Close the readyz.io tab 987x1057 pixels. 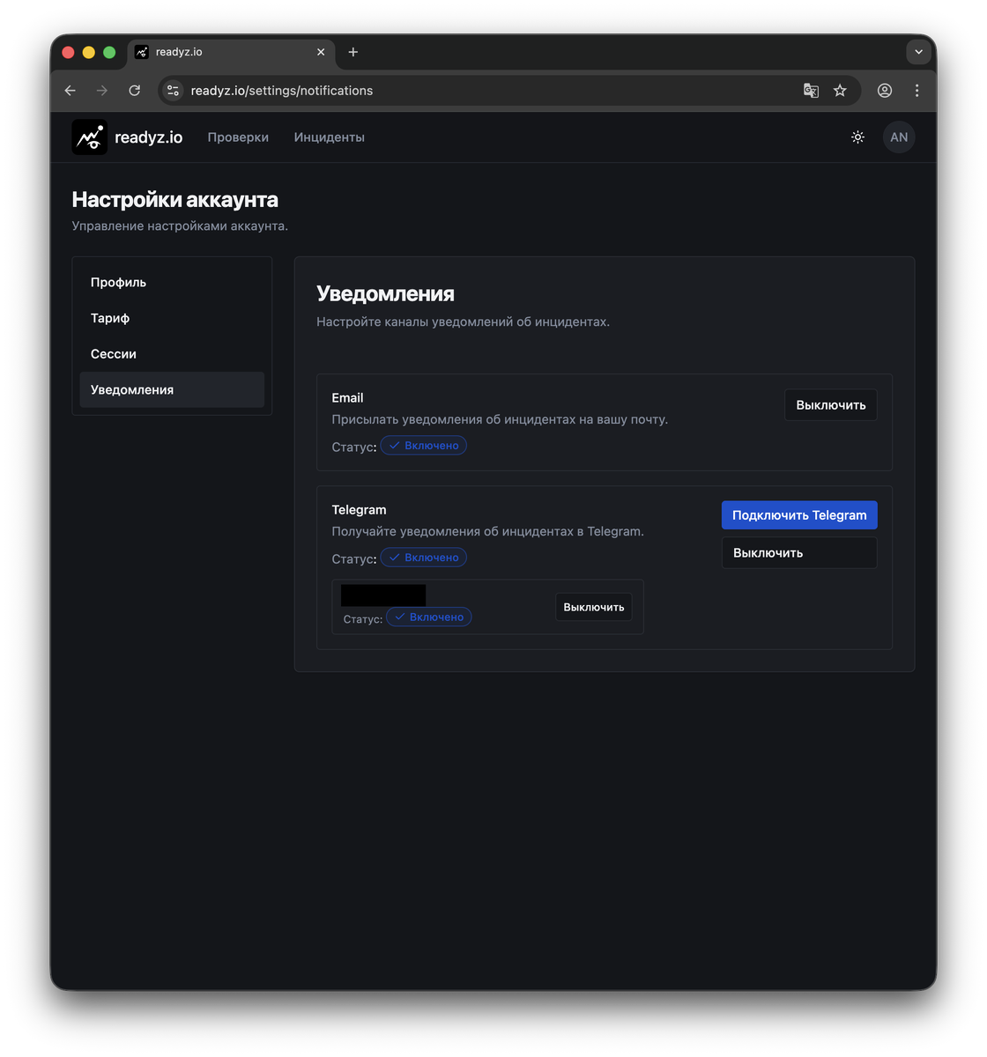coord(321,52)
